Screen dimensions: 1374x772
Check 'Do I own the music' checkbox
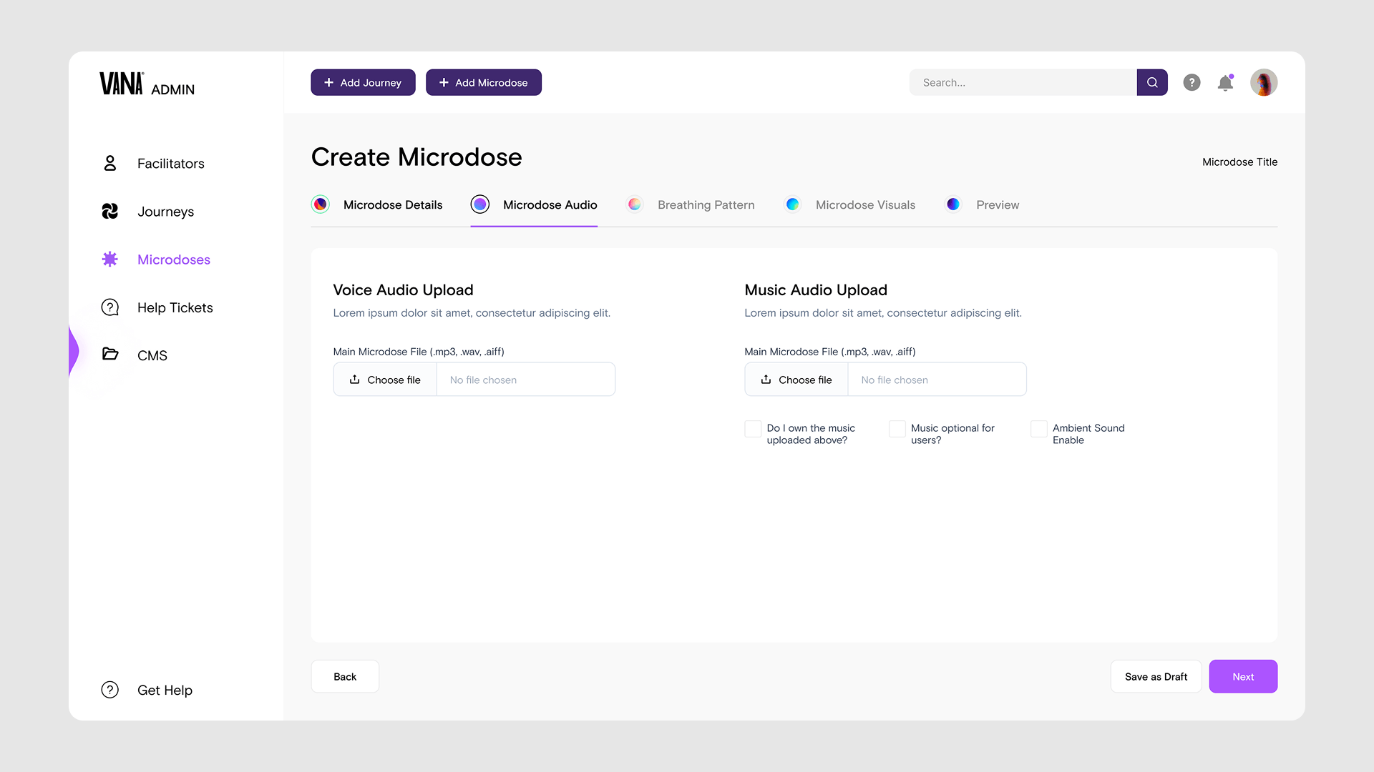[x=753, y=429]
